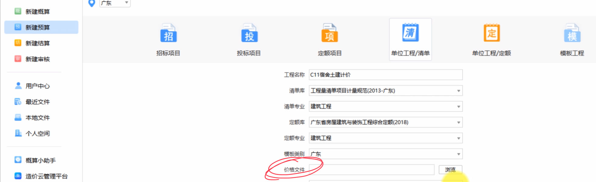Select the 招标项目 icon
Viewport: 596px width, 182px height.
(x=168, y=33)
